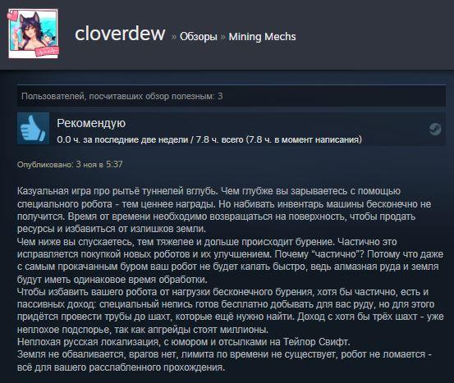Click the paragraph starting with Чтобы избавить
Screen dimensions: 454x383
[230, 311]
